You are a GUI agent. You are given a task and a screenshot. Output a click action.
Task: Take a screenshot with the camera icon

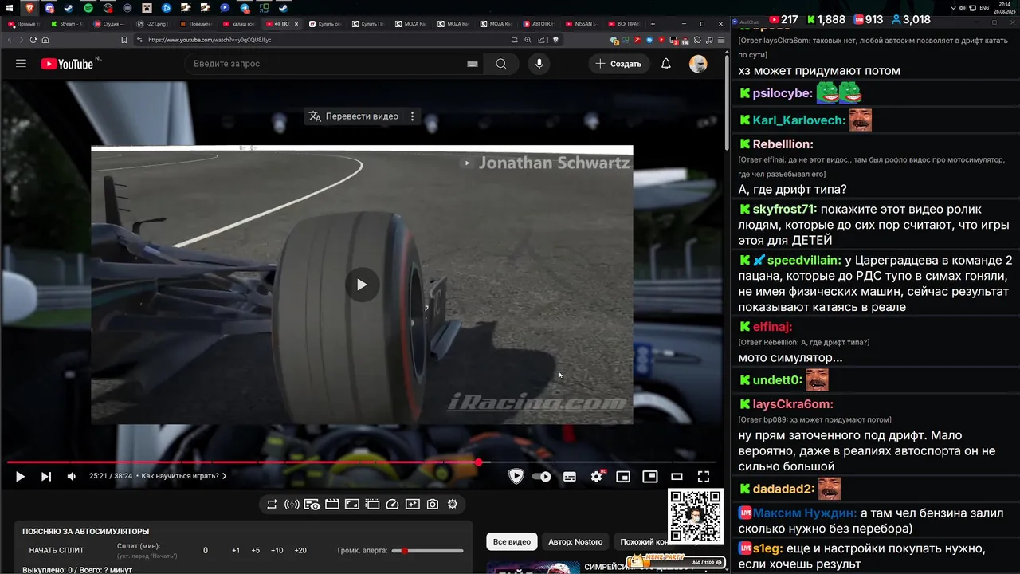[433, 505]
